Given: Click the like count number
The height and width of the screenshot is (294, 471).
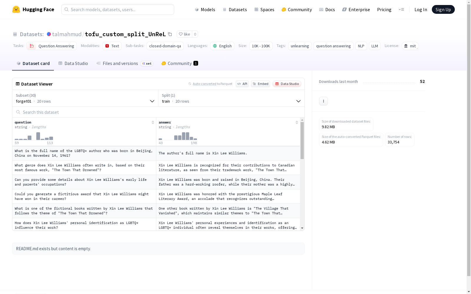Looking at the screenshot, I should coord(195,34).
